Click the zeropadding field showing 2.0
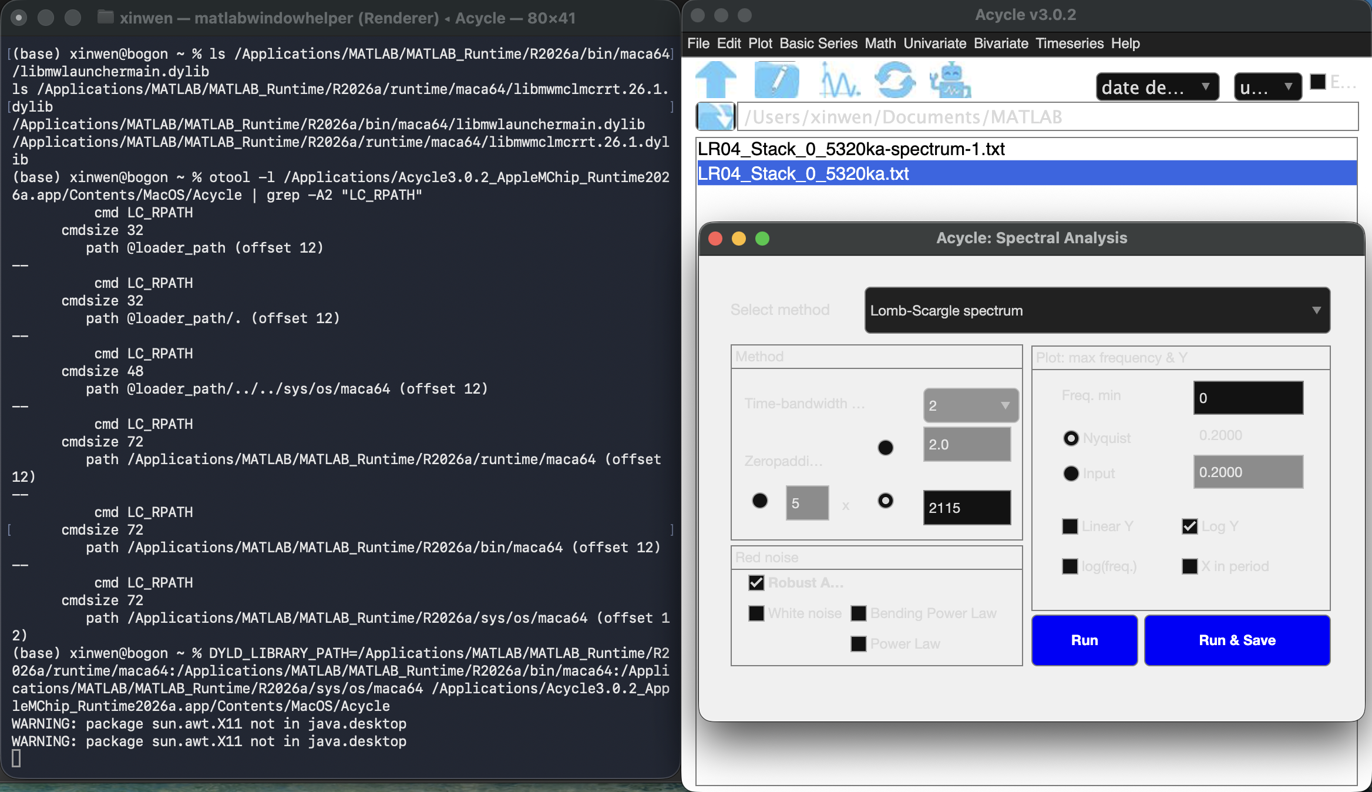Screen dimensions: 1372x792 click(x=967, y=444)
